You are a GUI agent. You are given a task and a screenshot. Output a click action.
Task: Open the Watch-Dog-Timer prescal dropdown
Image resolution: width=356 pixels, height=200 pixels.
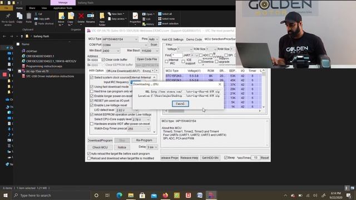[x=139, y=128]
